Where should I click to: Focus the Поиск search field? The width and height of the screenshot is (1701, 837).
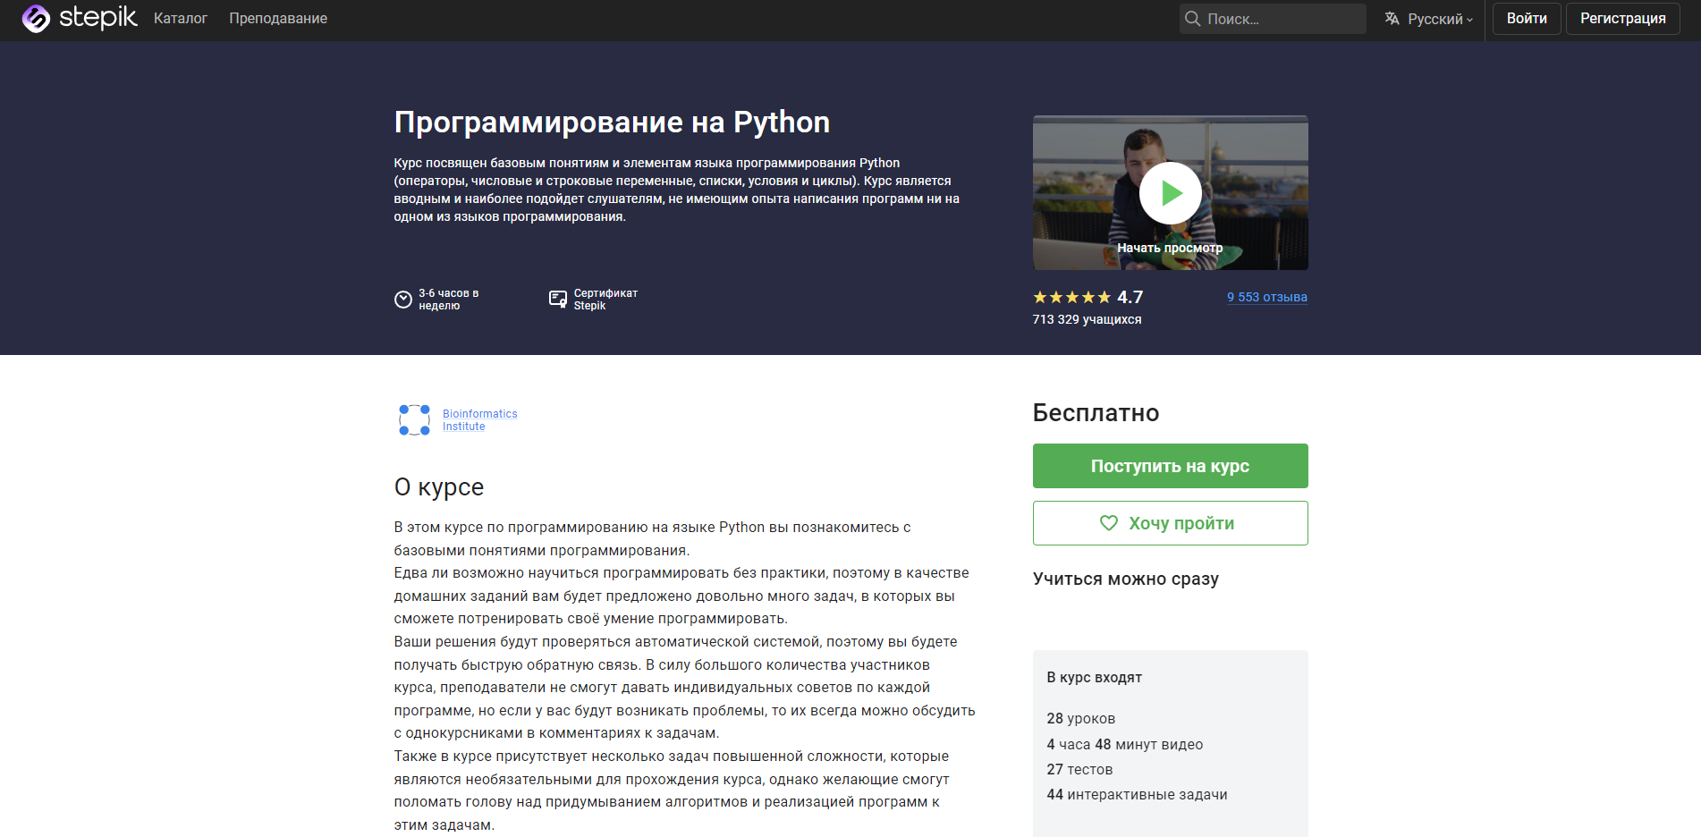(x=1273, y=19)
